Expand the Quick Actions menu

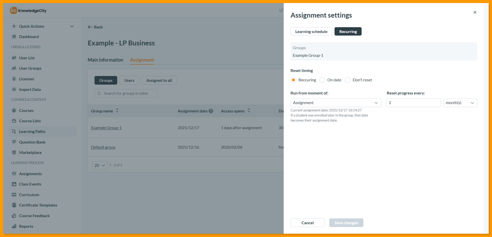point(72,26)
